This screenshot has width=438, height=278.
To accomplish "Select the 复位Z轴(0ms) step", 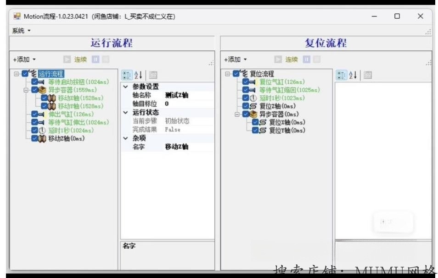I will tap(277, 106).
